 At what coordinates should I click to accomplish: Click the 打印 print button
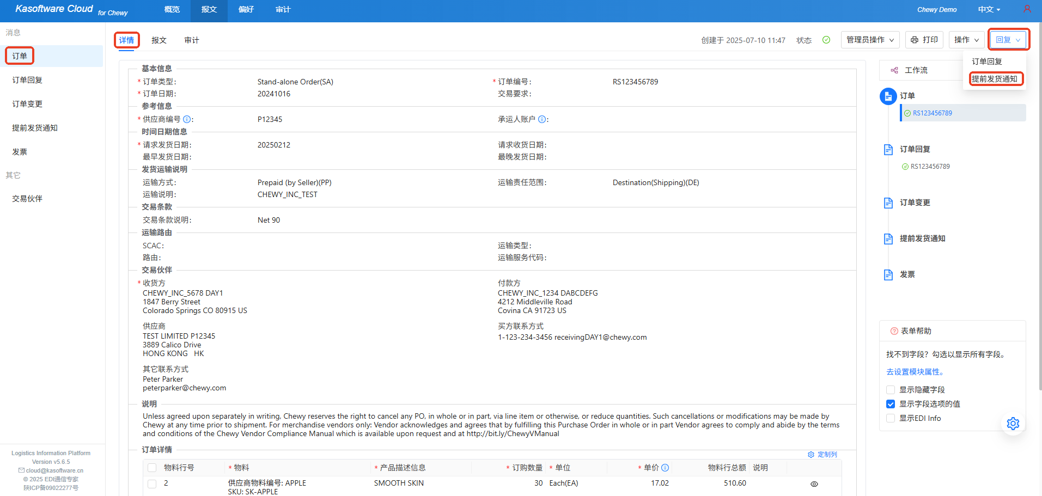pos(924,40)
